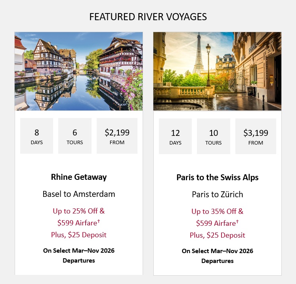Click Plus, $25 Deposit under Rhine Getaway

(x=79, y=234)
